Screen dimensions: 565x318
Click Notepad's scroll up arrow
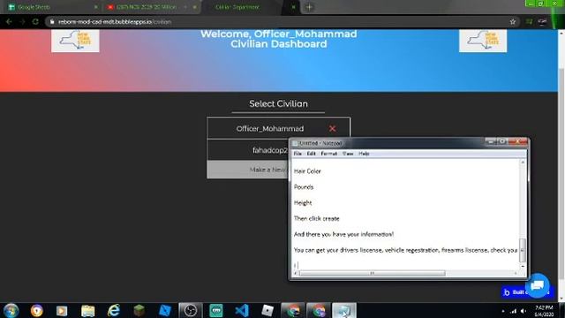[523, 163]
